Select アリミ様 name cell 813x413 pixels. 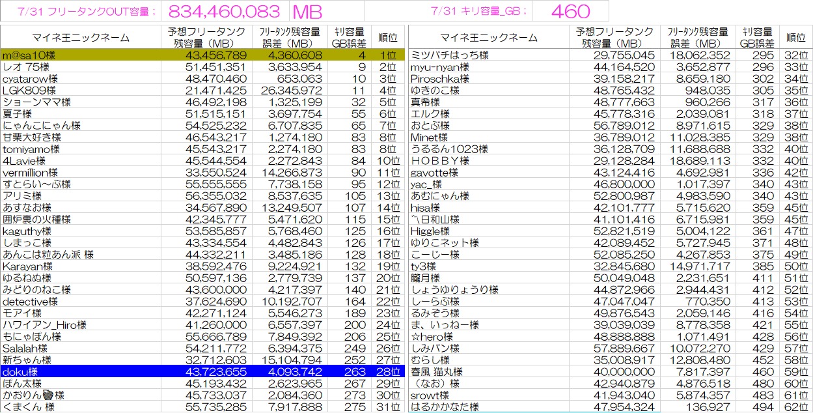click(x=81, y=196)
